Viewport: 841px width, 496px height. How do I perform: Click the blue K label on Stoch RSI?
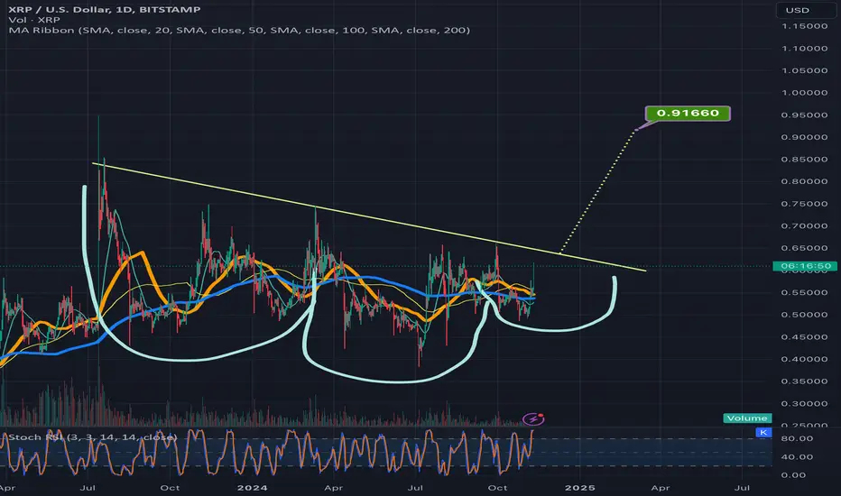763,432
